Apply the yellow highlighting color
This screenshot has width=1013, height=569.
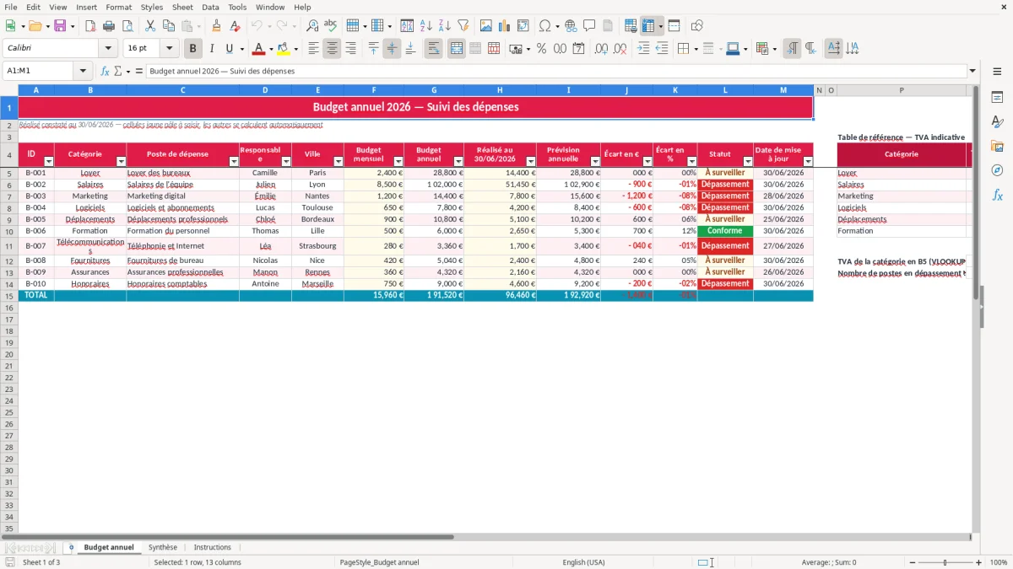pyautogui.click(x=284, y=49)
